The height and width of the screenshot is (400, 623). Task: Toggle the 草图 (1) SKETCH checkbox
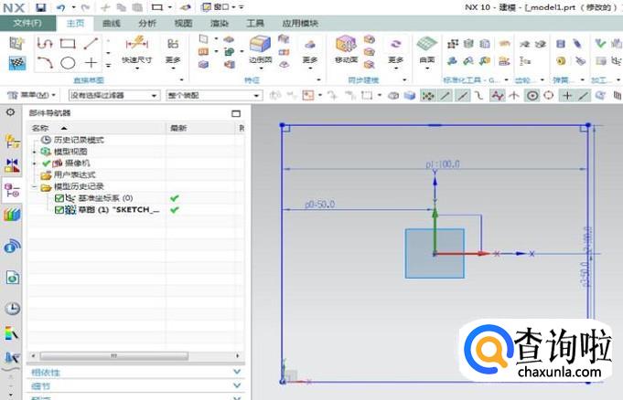59,210
